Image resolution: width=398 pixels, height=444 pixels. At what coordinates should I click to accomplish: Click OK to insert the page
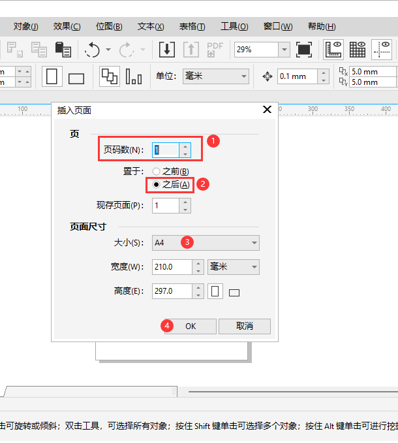click(190, 326)
